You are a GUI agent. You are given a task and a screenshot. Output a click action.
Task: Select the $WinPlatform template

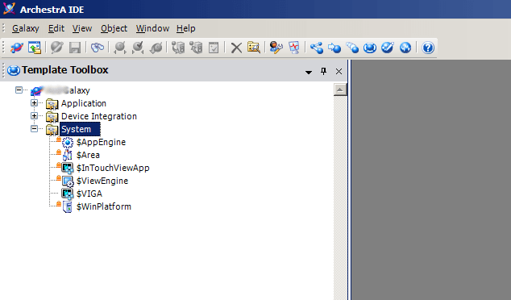tap(104, 206)
